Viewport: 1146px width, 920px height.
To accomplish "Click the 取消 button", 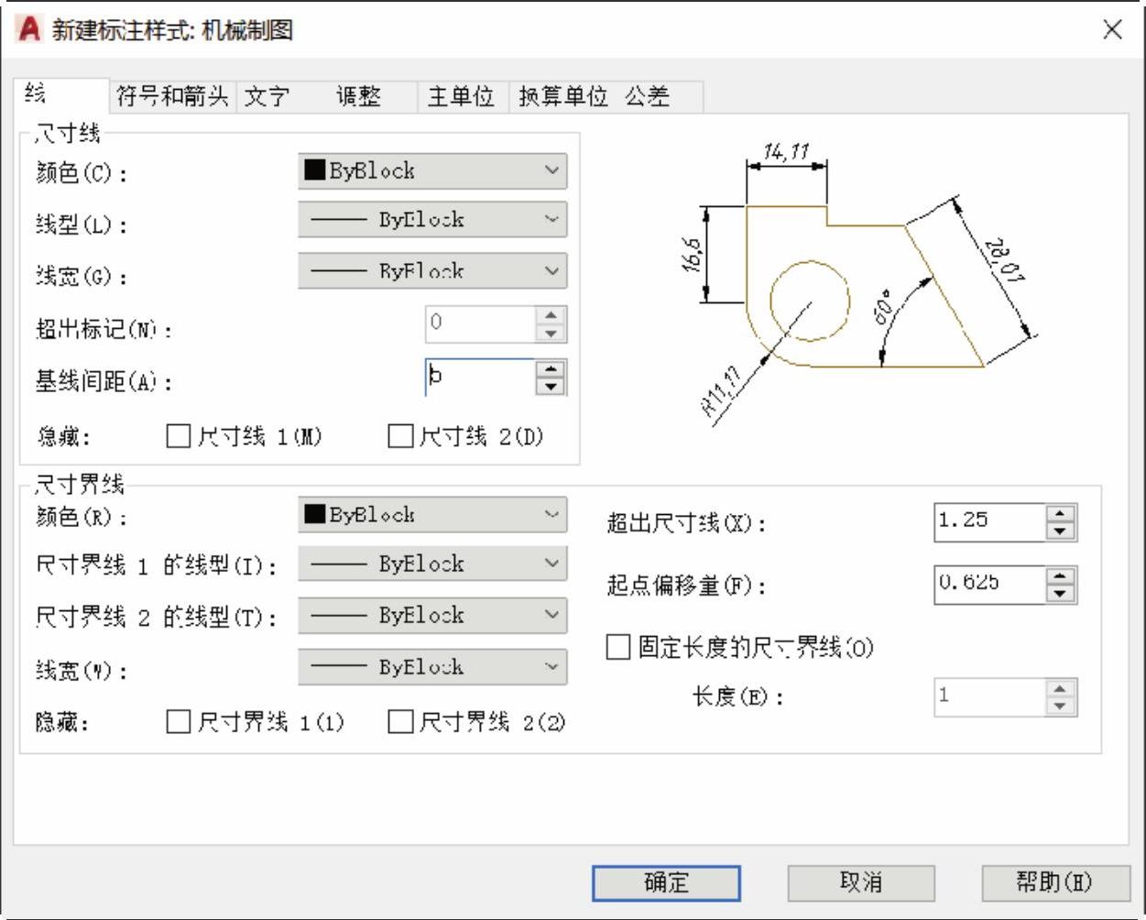I will 861,883.
